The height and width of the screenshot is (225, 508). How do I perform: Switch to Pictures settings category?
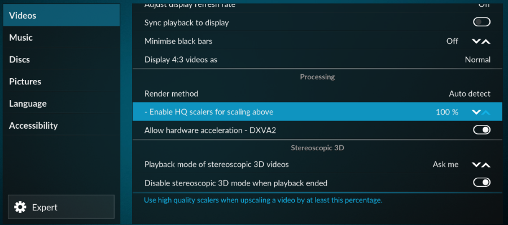(62, 82)
